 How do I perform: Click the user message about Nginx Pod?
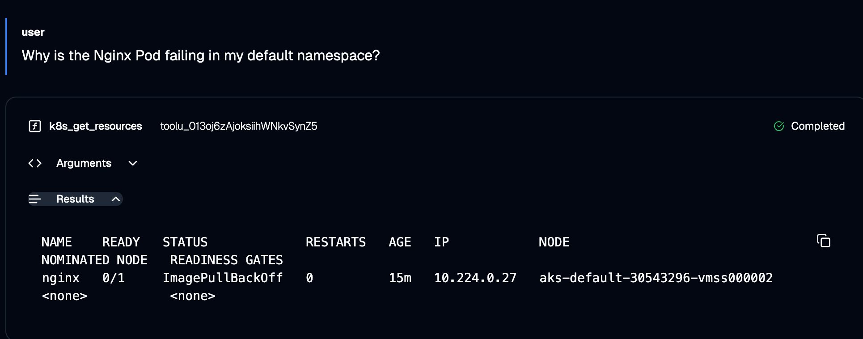(201, 55)
